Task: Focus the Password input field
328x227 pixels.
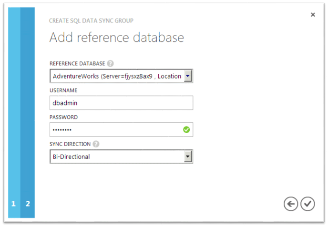Action: click(x=121, y=130)
